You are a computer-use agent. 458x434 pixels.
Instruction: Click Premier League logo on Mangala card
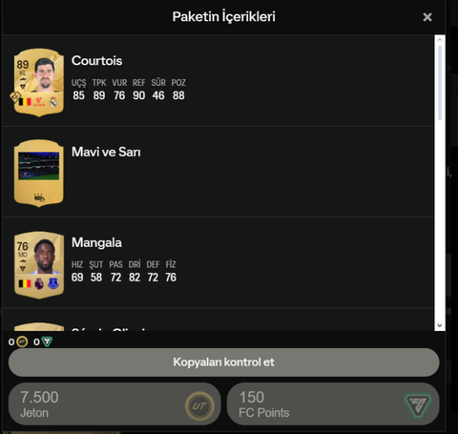39,283
